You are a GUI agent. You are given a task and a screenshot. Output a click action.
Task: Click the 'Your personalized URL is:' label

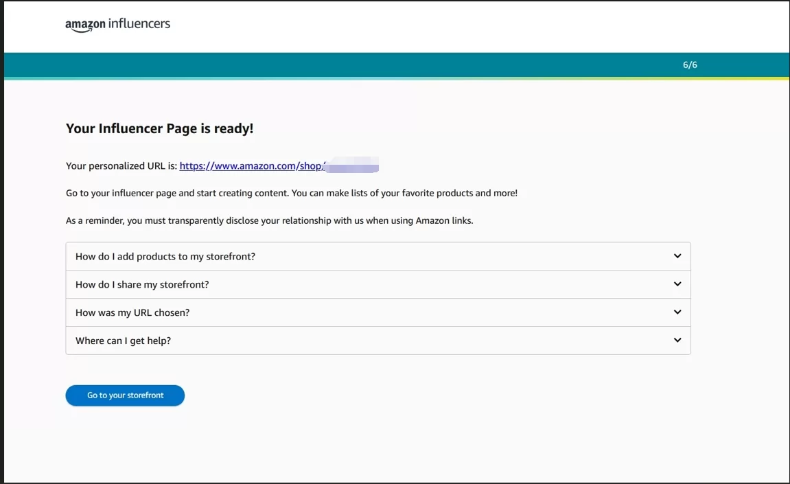pos(121,166)
